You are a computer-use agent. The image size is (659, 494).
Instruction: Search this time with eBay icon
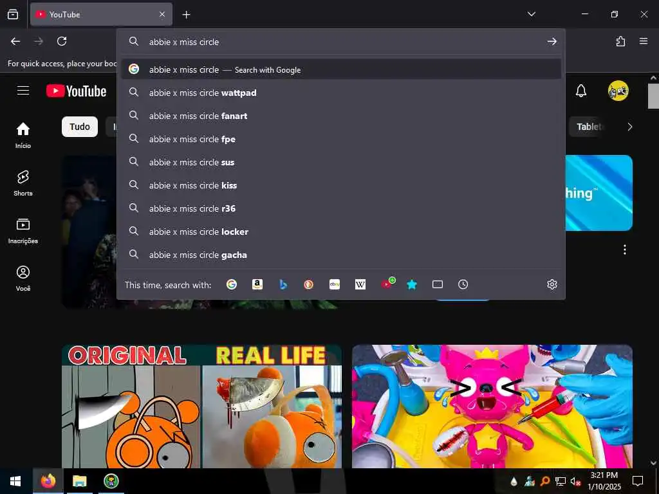pos(335,284)
